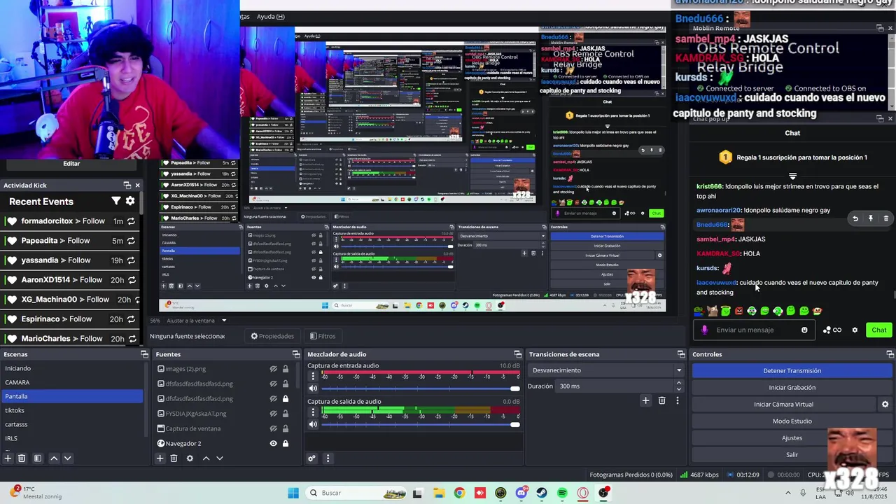Unlock the Navegador 2 source

coord(286,443)
